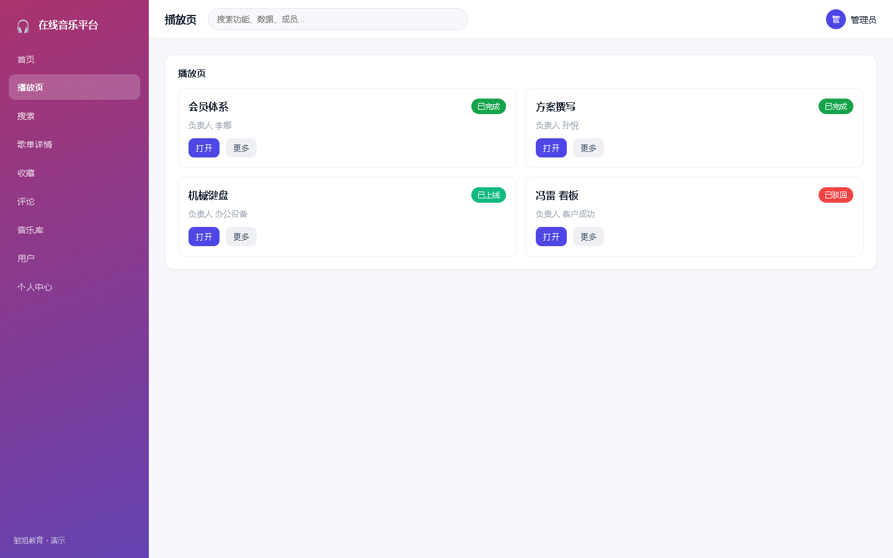Click 打开 on the 会员体系 card
Image resolution: width=893 pixels, height=558 pixels.
pyautogui.click(x=204, y=148)
